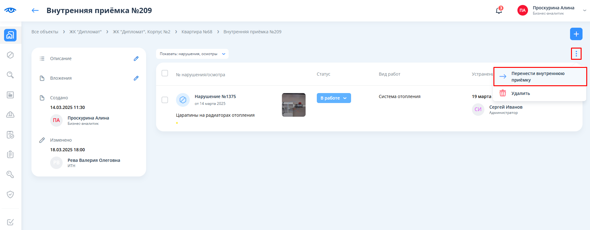Viewport: 590px width, 230px height.
Task: Click the blue plus add button
Action: pyautogui.click(x=576, y=34)
